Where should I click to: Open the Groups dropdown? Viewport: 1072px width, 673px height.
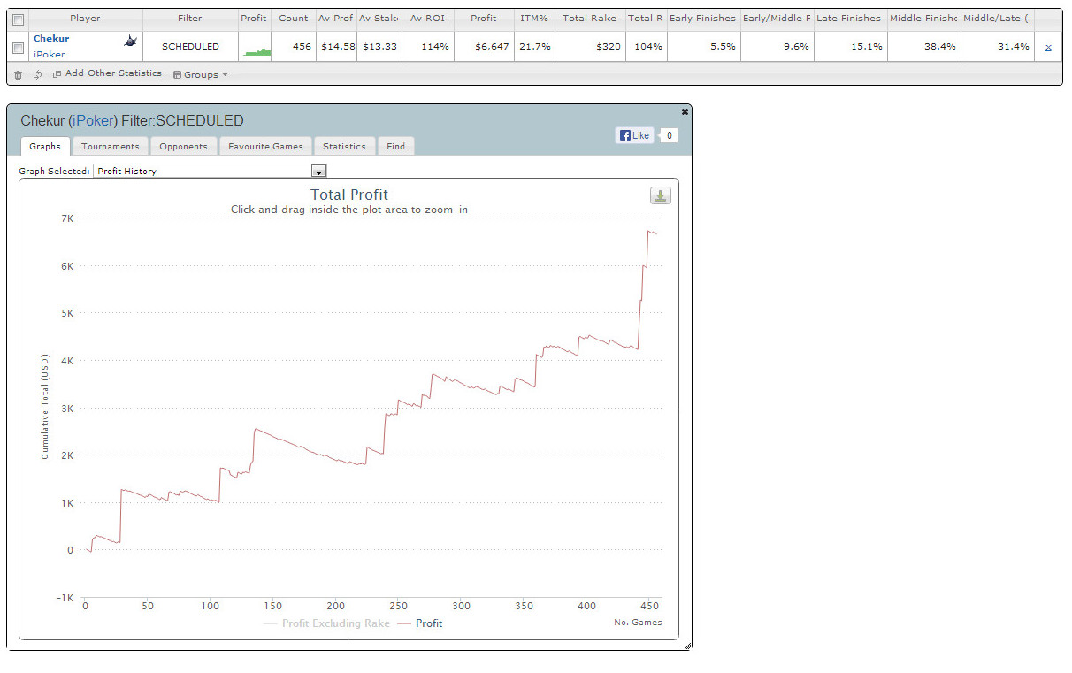tap(201, 75)
